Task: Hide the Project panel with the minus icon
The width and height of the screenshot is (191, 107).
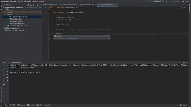Action: point(41,5)
